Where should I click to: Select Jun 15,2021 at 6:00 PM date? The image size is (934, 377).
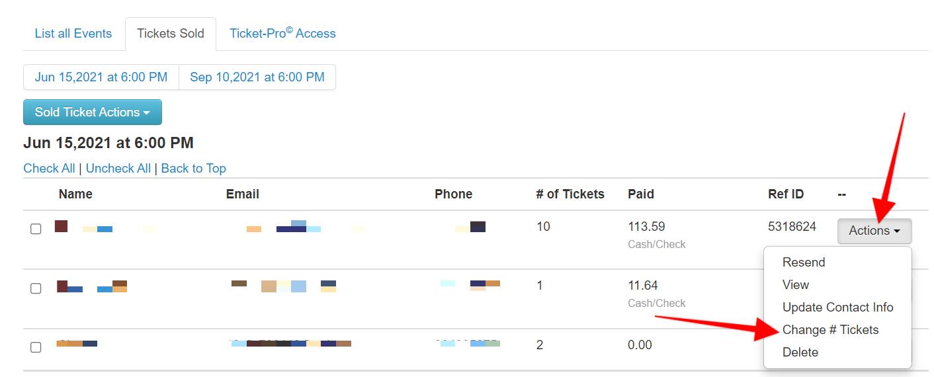tap(101, 77)
